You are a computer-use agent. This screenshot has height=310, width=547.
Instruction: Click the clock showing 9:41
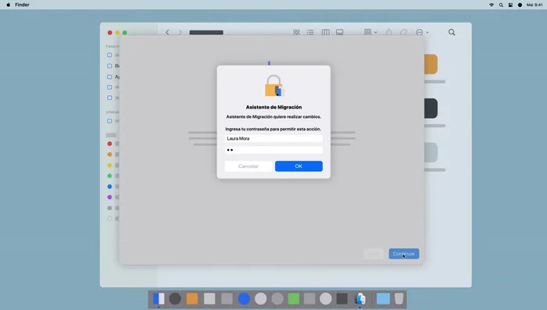(534, 5)
